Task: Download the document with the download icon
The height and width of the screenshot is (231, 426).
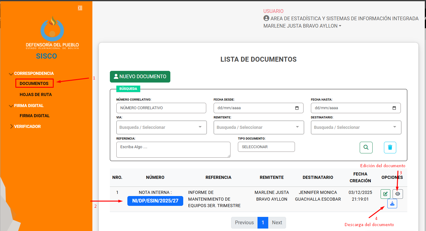Action: 392,204
